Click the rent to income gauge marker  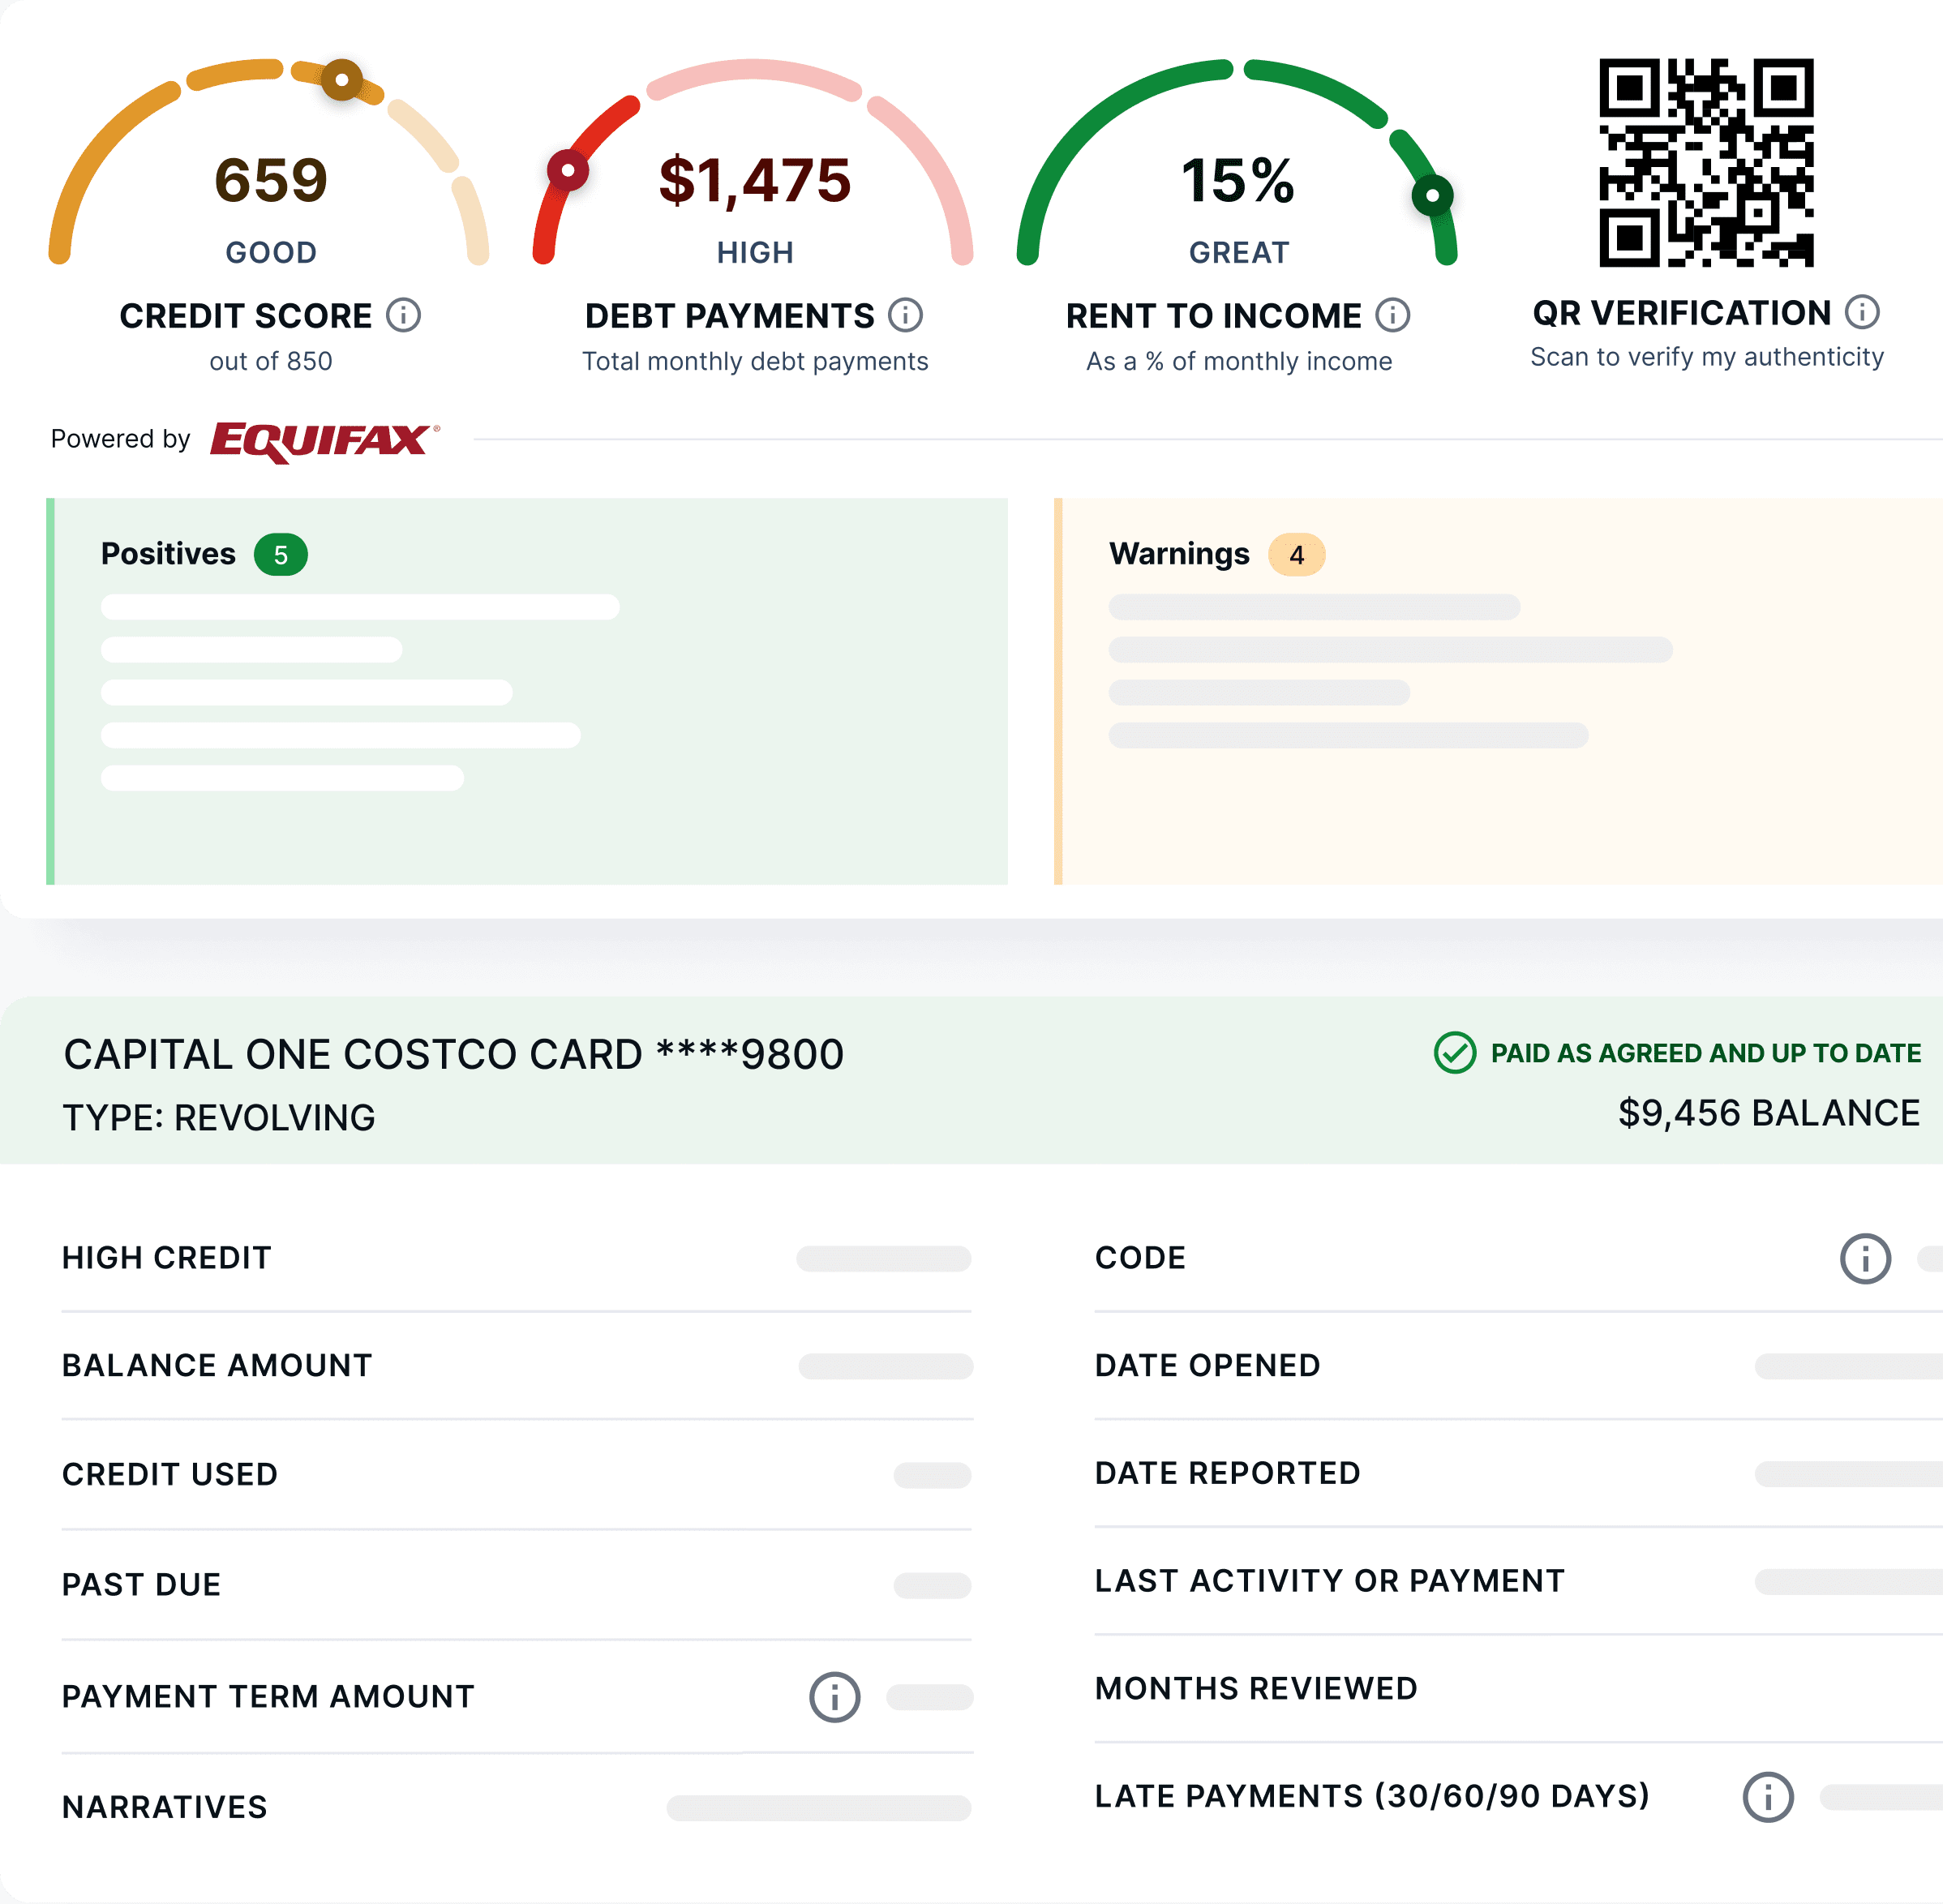(1432, 195)
